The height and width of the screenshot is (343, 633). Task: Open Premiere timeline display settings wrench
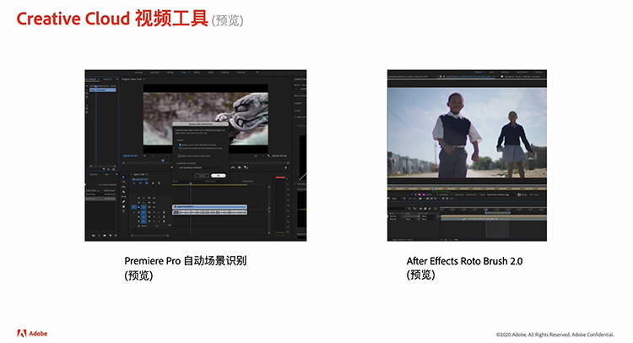(159, 183)
